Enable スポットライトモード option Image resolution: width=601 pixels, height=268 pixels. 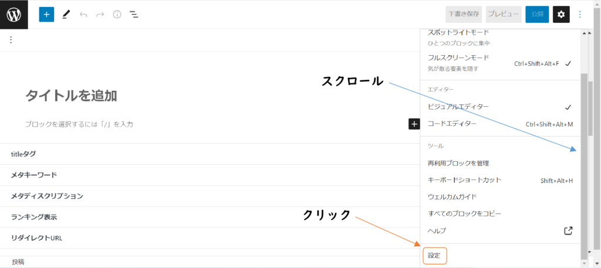click(500, 38)
